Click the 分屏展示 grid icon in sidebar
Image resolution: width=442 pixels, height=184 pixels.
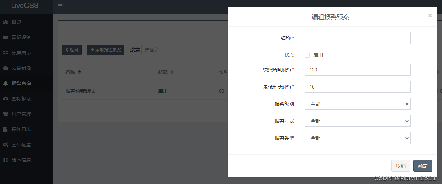6,53
